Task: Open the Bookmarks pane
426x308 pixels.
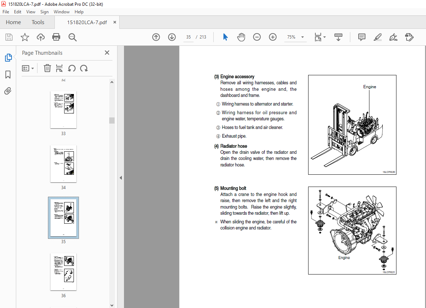Action: (x=8, y=75)
